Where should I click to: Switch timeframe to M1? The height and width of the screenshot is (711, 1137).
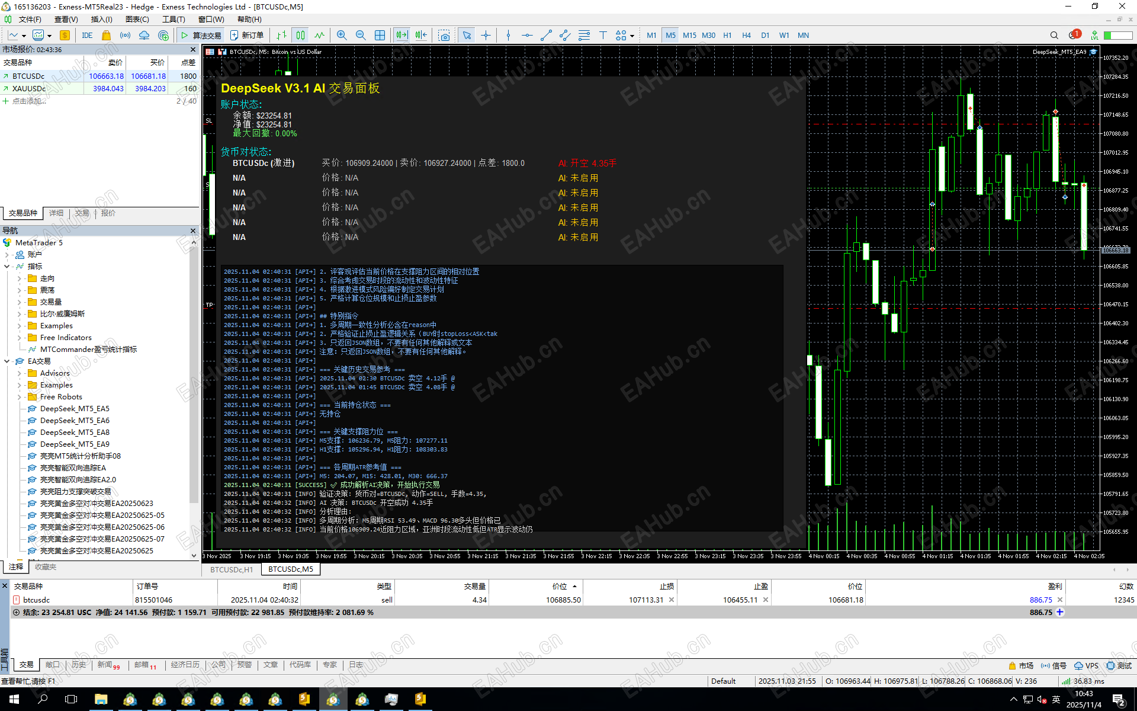click(651, 36)
